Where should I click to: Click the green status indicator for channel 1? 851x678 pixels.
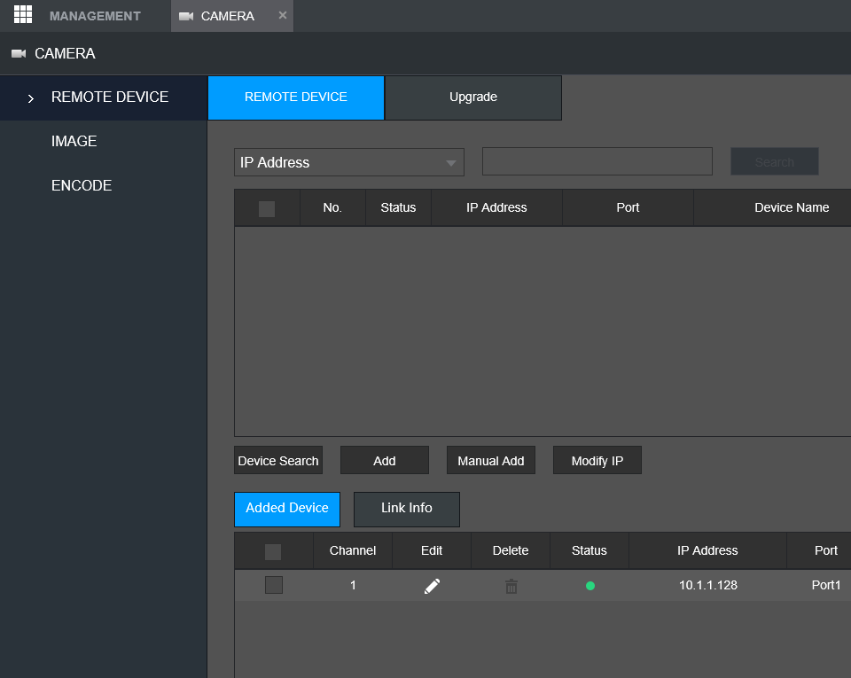(x=589, y=586)
